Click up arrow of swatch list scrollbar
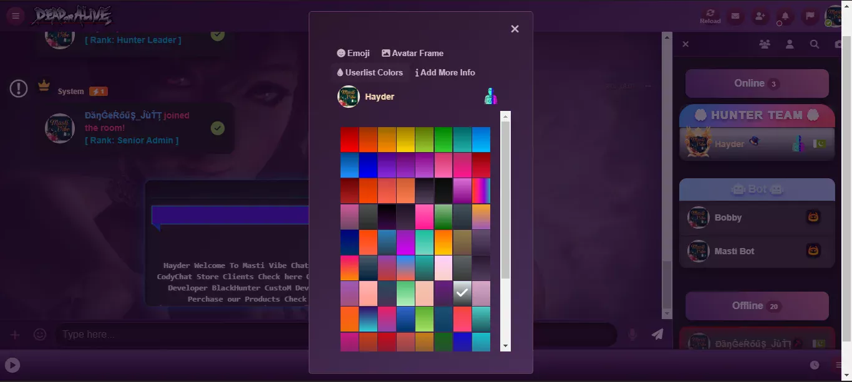Viewport: 852px width, 382px height. [506, 116]
